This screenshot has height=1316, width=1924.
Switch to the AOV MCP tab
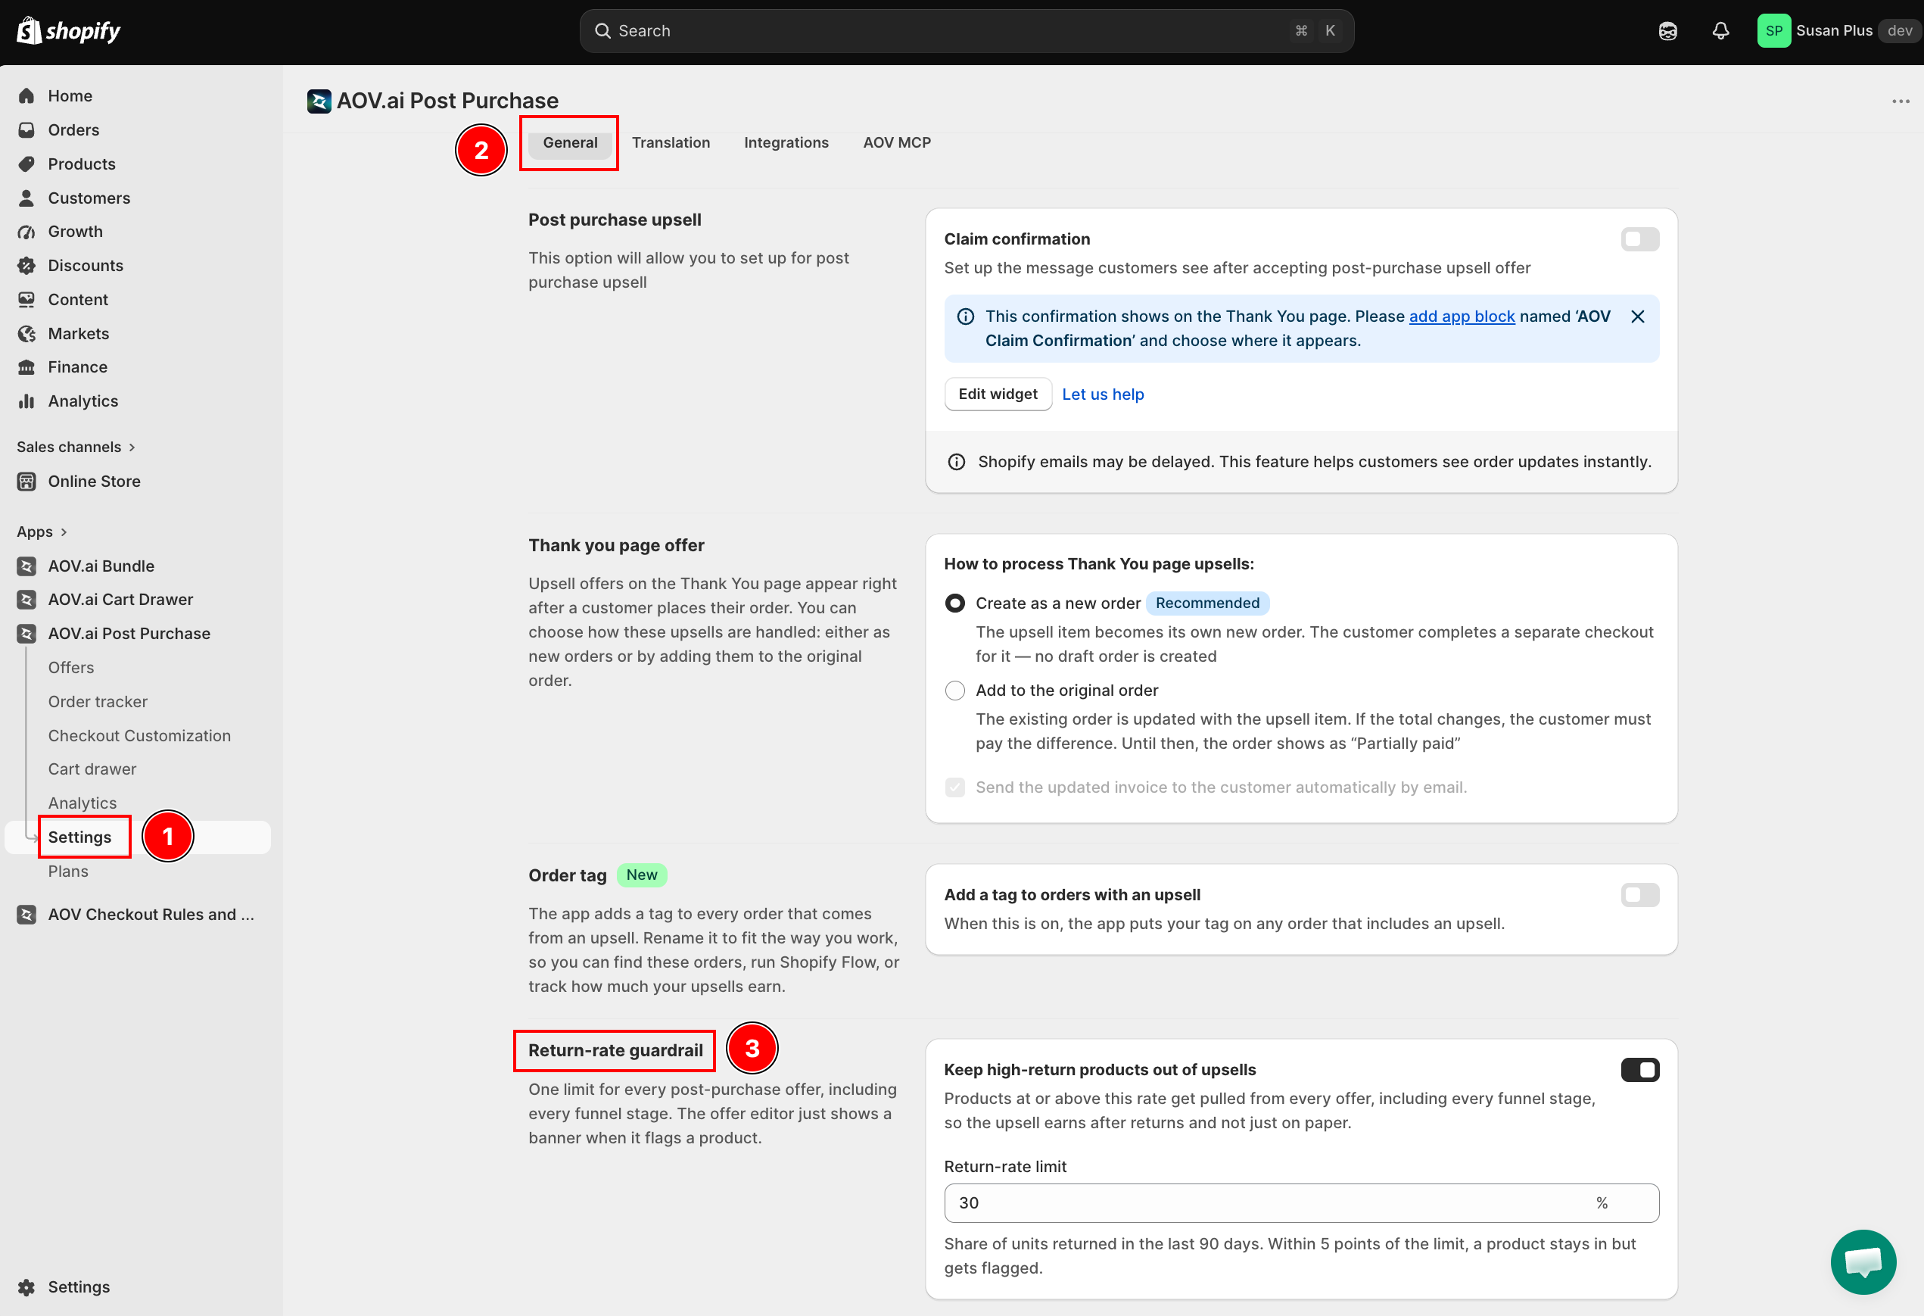pyautogui.click(x=897, y=142)
